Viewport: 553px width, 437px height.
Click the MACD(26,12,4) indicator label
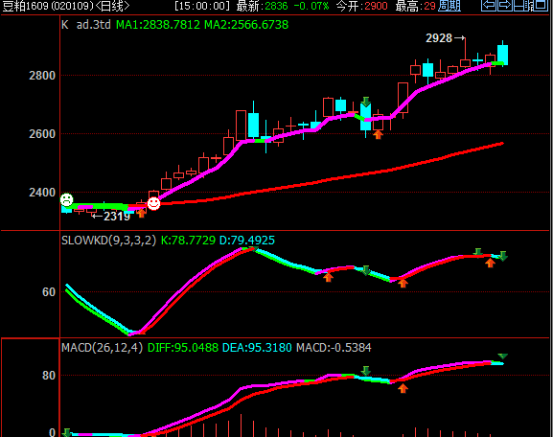coord(103,348)
